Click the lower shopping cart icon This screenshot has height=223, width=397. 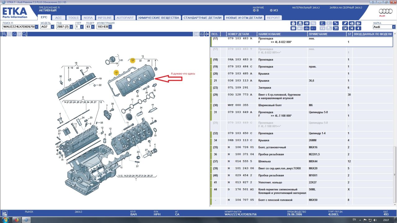click(x=336, y=28)
